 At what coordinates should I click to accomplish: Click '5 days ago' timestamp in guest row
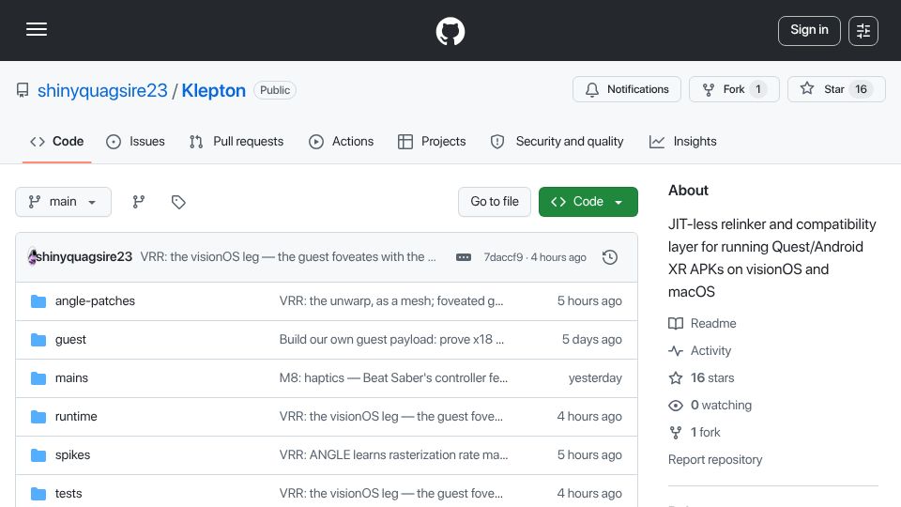click(x=591, y=340)
